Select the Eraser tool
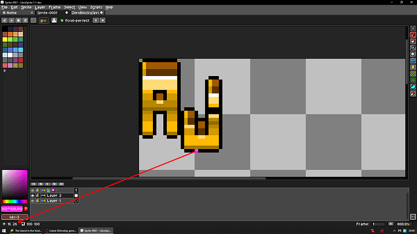Image resolution: width=417 pixels, height=234 pixels. coord(413,42)
